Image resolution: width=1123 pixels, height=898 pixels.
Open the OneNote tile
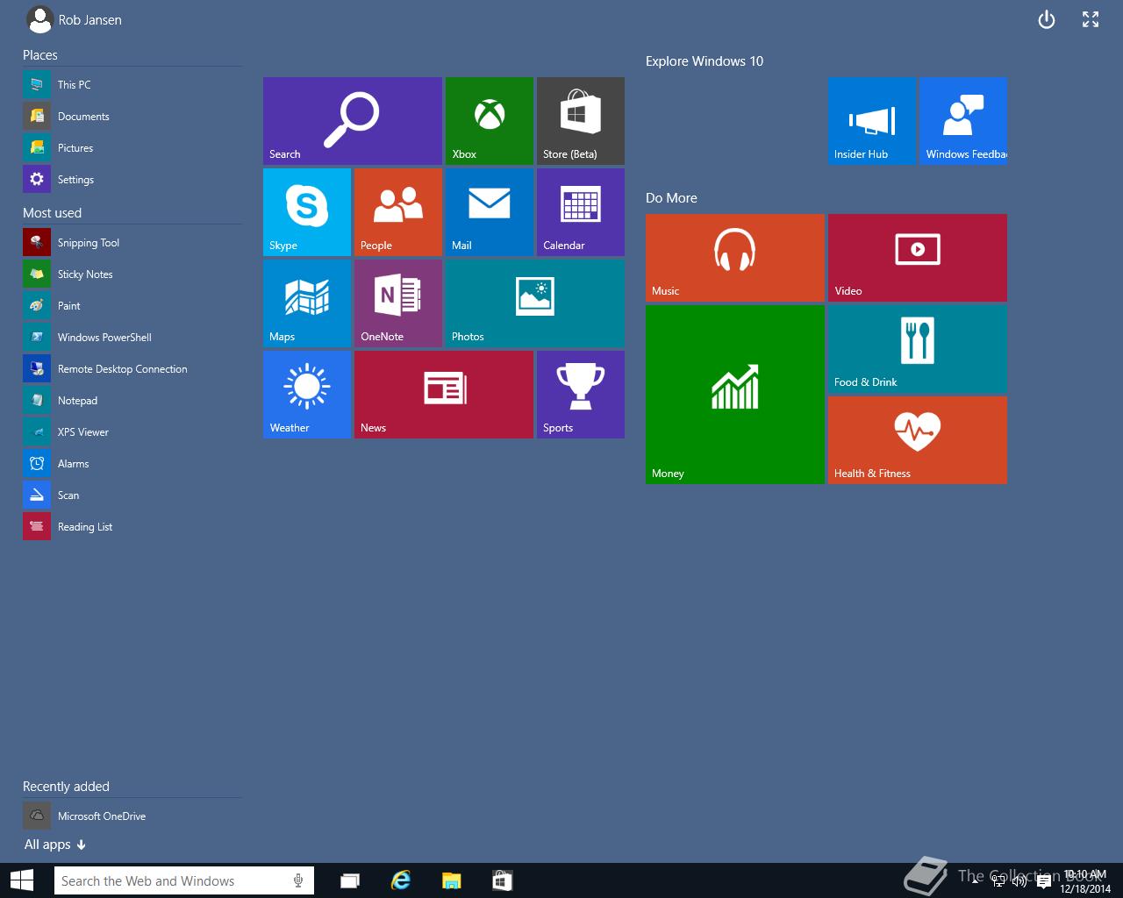tap(398, 303)
